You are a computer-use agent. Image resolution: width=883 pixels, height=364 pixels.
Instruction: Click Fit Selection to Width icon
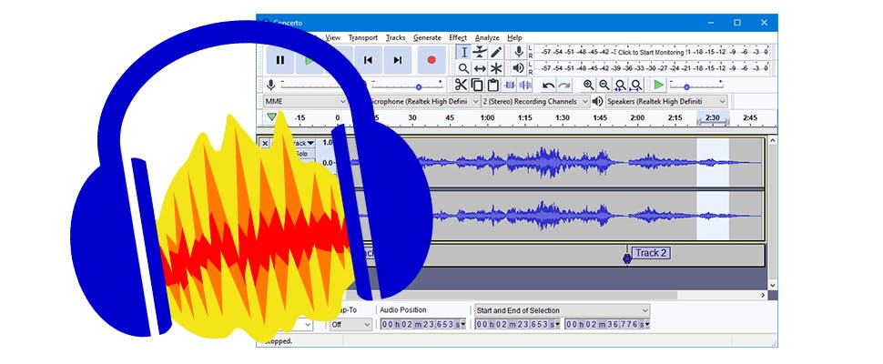pos(620,85)
